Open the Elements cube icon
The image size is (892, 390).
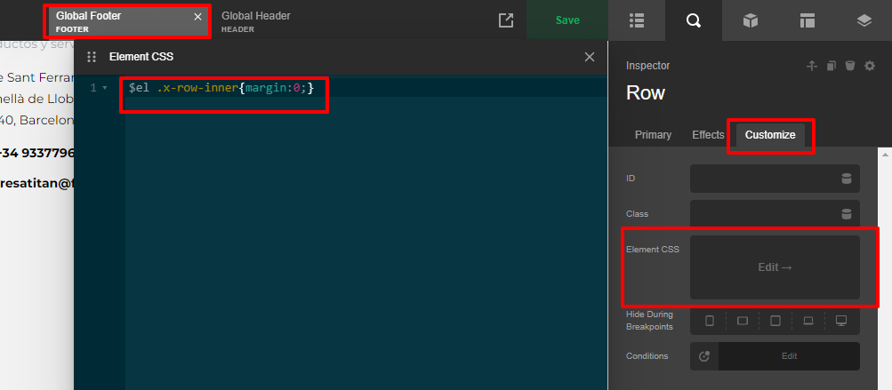[x=751, y=20]
